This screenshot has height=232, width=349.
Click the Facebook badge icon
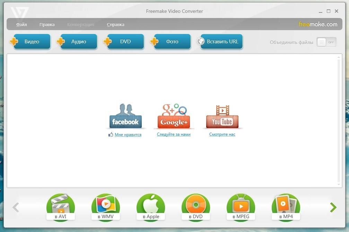pyautogui.click(x=125, y=116)
